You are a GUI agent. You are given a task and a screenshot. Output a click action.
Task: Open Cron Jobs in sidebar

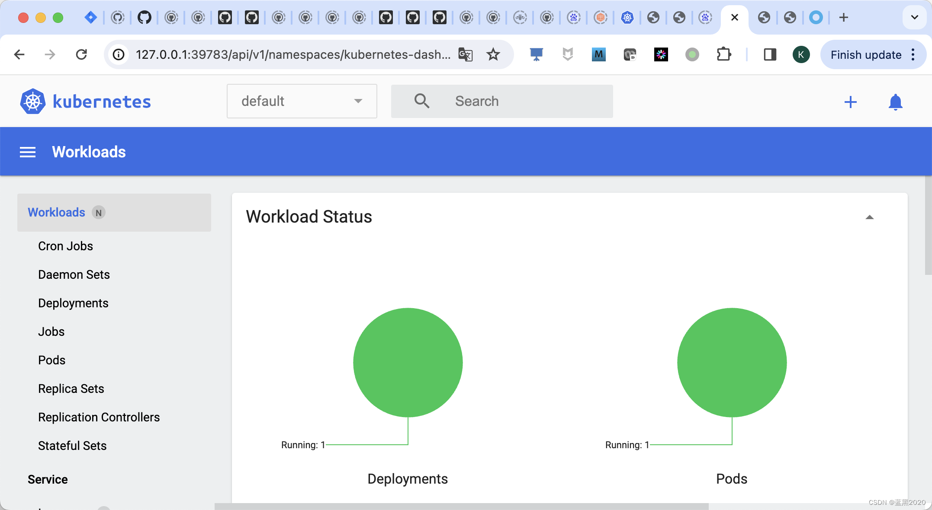pyautogui.click(x=65, y=246)
